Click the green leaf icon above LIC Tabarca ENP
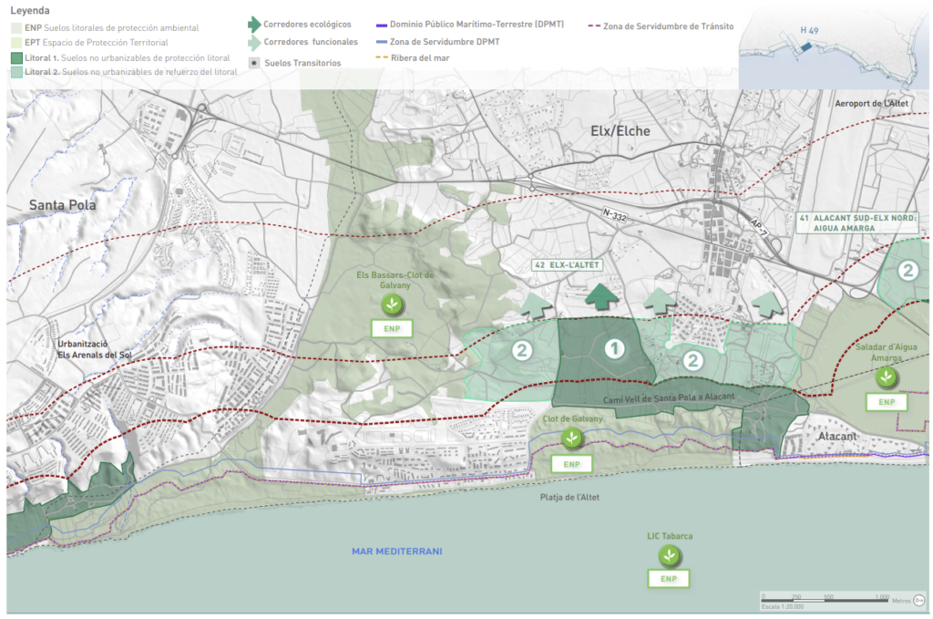933x619 pixels. (670, 554)
